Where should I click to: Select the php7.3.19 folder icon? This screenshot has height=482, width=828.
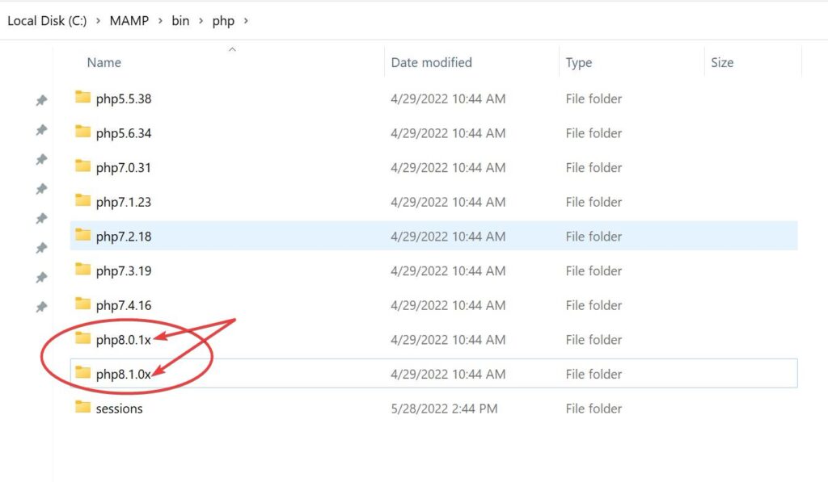[x=82, y=270]
